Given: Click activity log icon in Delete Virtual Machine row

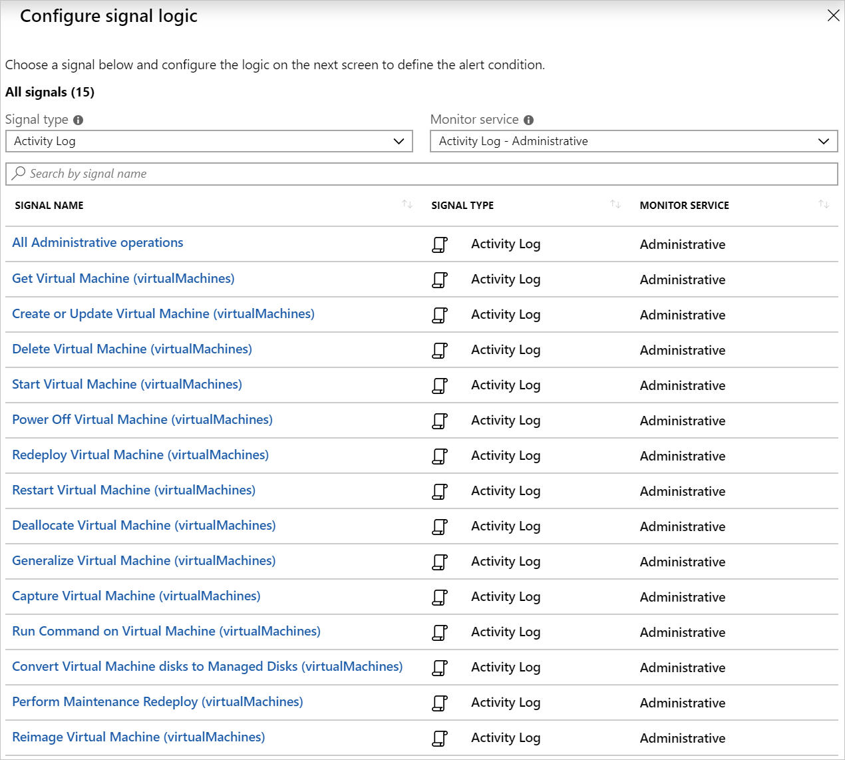Looking at the screenshot, I should pyautogui.click(x=440, y=351).
